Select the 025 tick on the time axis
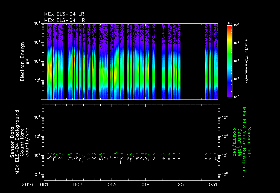Screen dimensions: 280x193 pyautogui.click(x=179, y=185)
